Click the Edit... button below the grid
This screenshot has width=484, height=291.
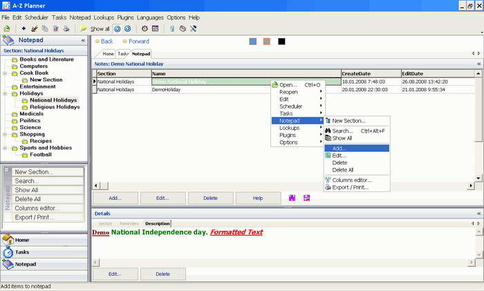click(x=162, y=198)
